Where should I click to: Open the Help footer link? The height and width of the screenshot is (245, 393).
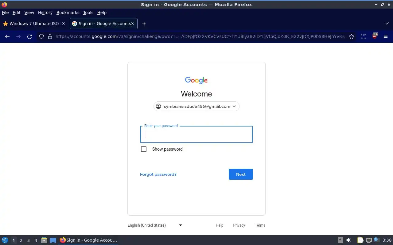(220, 225)
